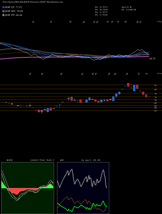Select the 'DOW PT: 66.44' legend text
162x214 pixels.
pos(13,15)
